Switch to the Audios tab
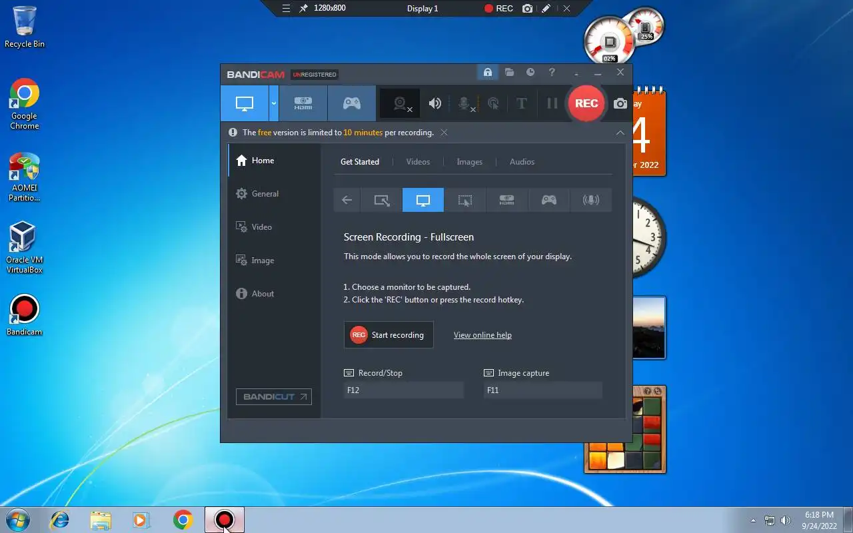 (522, 162)
